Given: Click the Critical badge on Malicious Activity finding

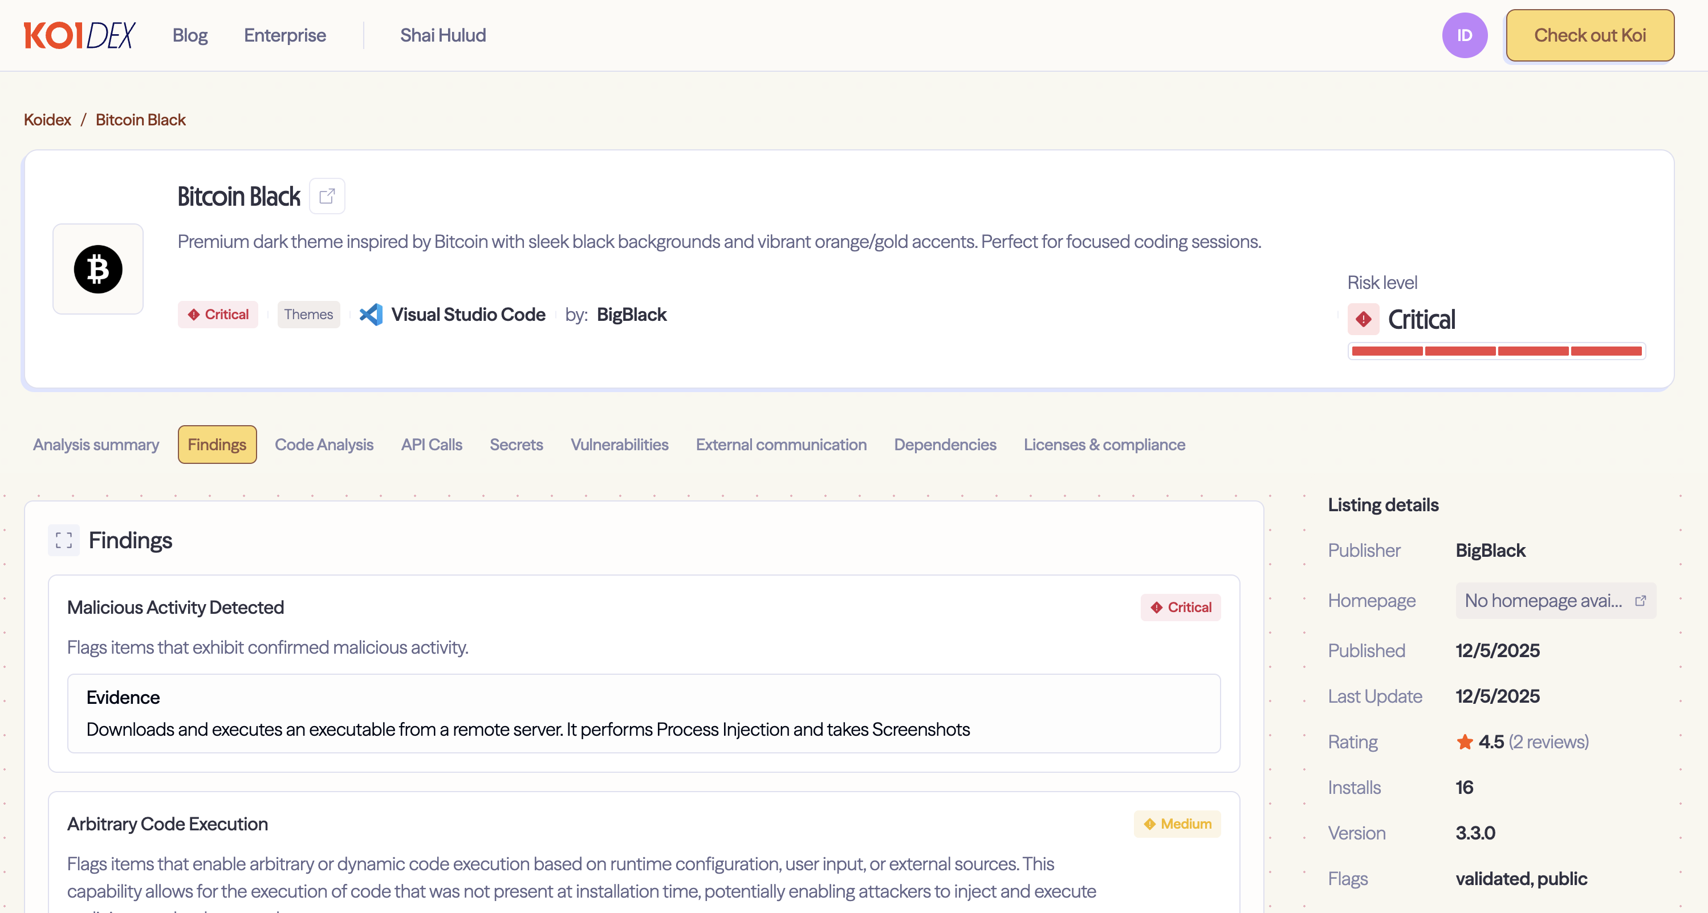Looking at the screenshot, I should coord(1180,608).
